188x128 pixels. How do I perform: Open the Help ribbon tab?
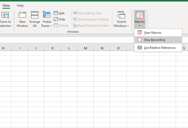(20, 6)
